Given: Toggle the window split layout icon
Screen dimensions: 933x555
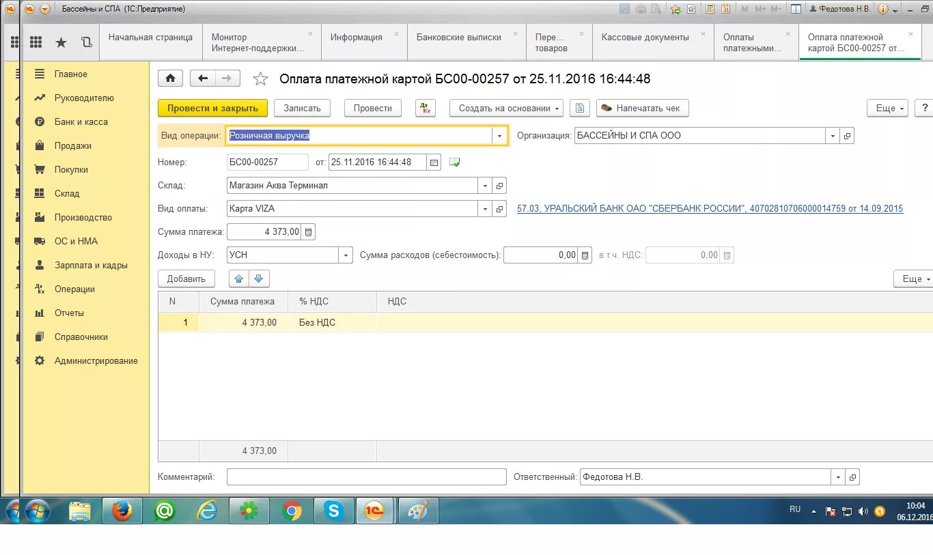Looking at the screenshot, I should click(x=796, y=9).
